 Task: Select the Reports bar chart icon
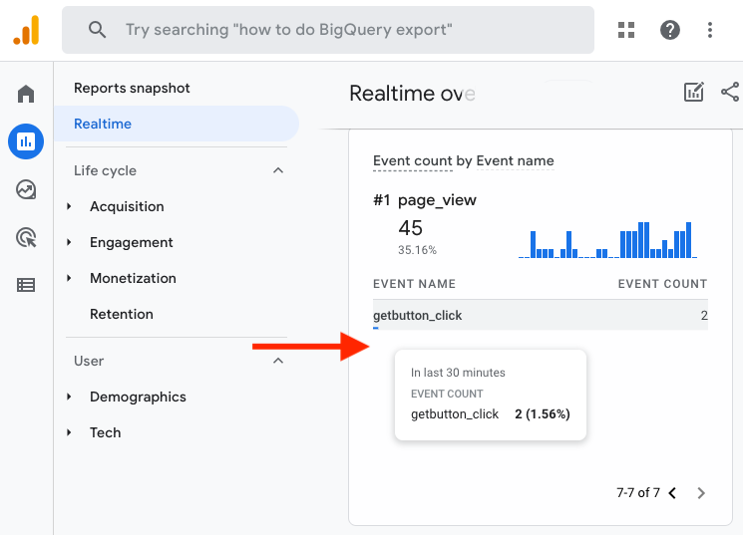26,141
